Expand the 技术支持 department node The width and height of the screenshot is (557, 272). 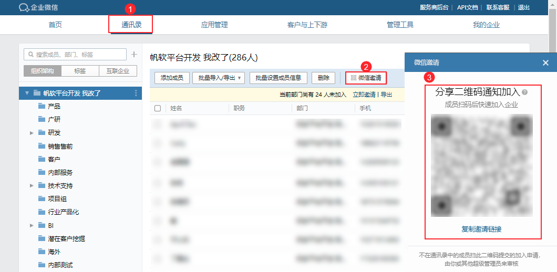(x=32, y=186)
